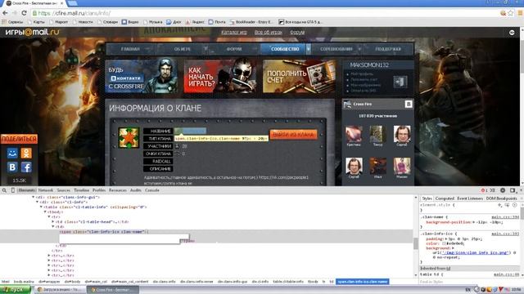
Task: Open ФОРУМ navigation tab
Action: [x=234, y=49]
